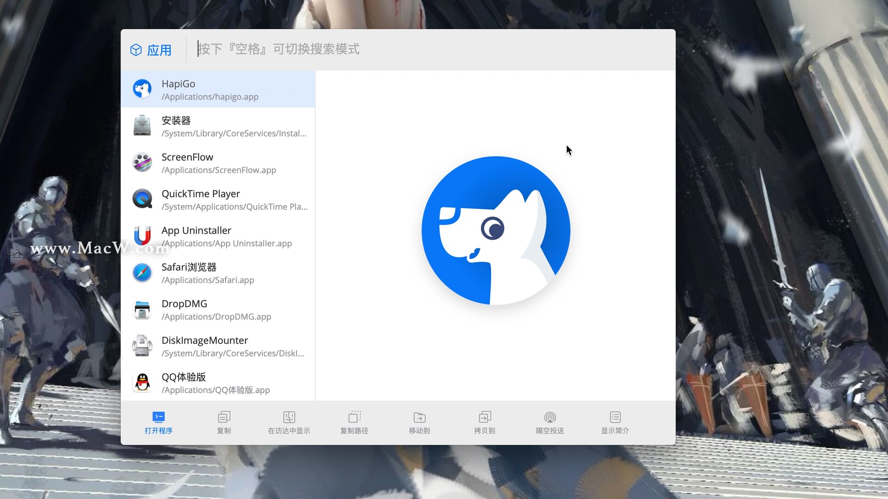
Task: Click path /Applications/ScreenFlow.app
Action: click(219, 170)
